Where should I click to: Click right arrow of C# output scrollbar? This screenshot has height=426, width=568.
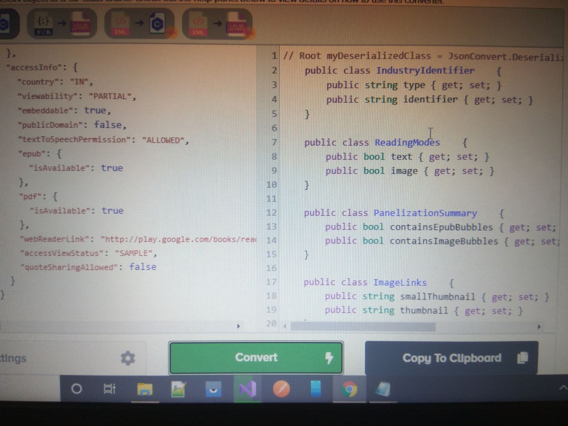coord(539,327)
